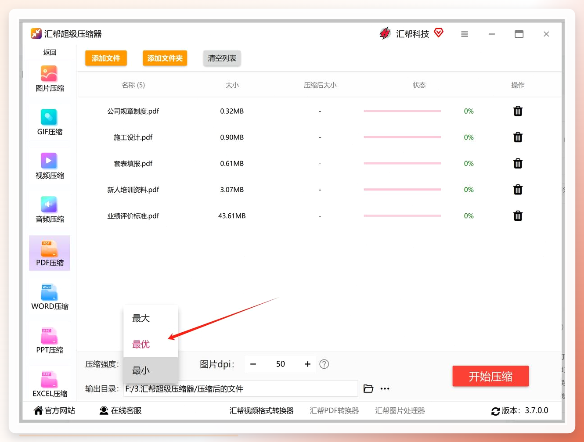584x442 pixels.
Task: Select file row 施工设计.pdf
Action: (319, 137)
